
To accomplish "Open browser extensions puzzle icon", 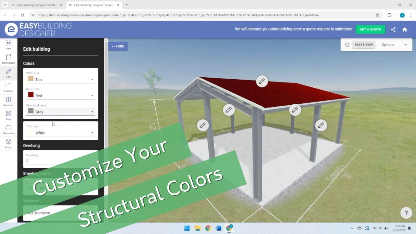I will point(389,15).
